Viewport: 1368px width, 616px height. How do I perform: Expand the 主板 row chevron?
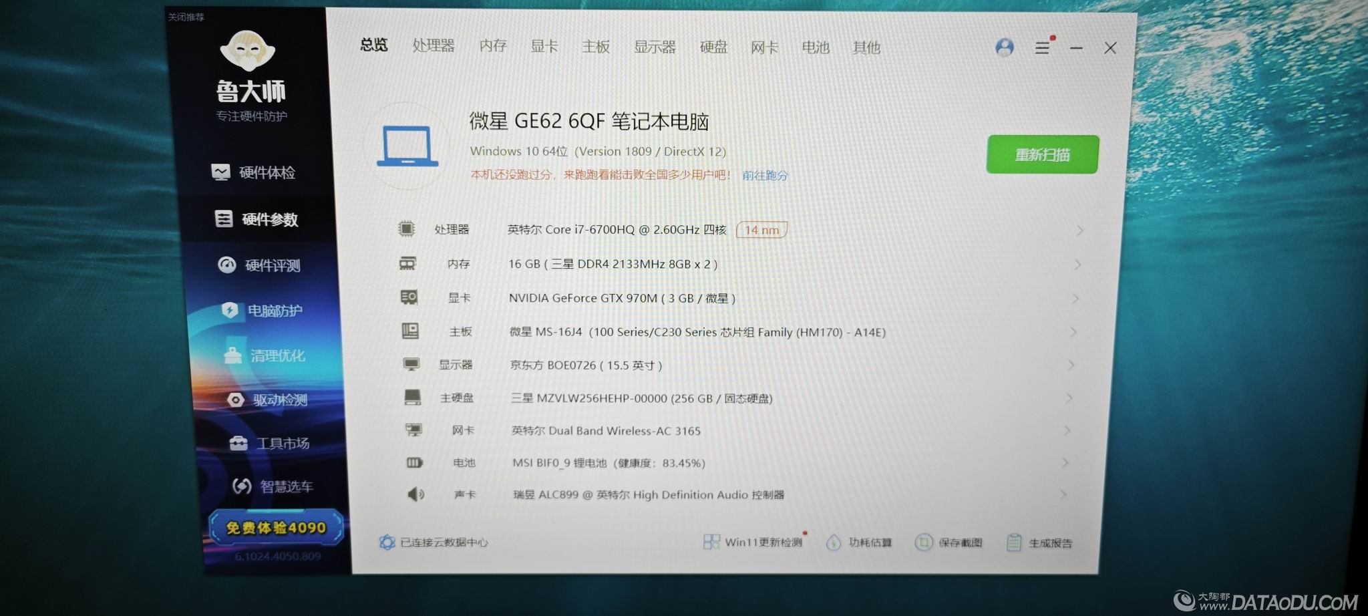coord(1073,331)
